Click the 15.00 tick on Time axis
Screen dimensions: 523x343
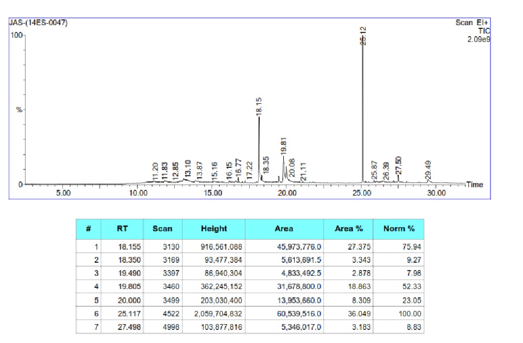tap(212, 192)
